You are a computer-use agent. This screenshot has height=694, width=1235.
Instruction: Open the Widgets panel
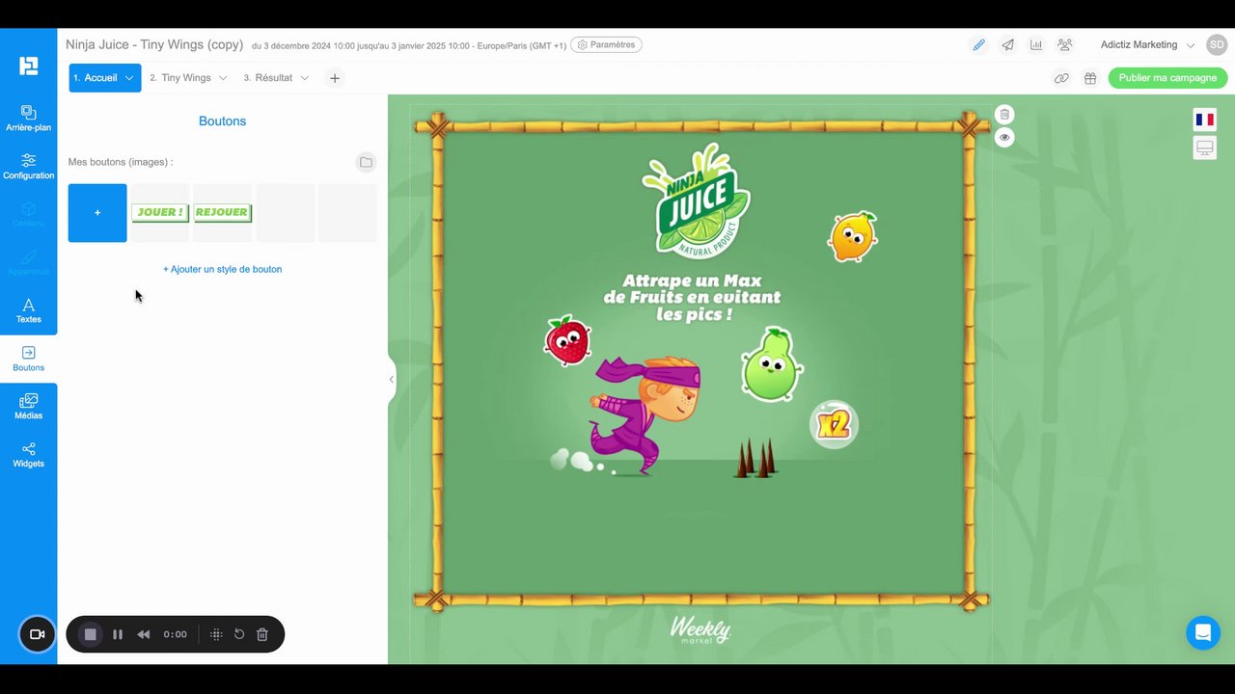(28, 454)
